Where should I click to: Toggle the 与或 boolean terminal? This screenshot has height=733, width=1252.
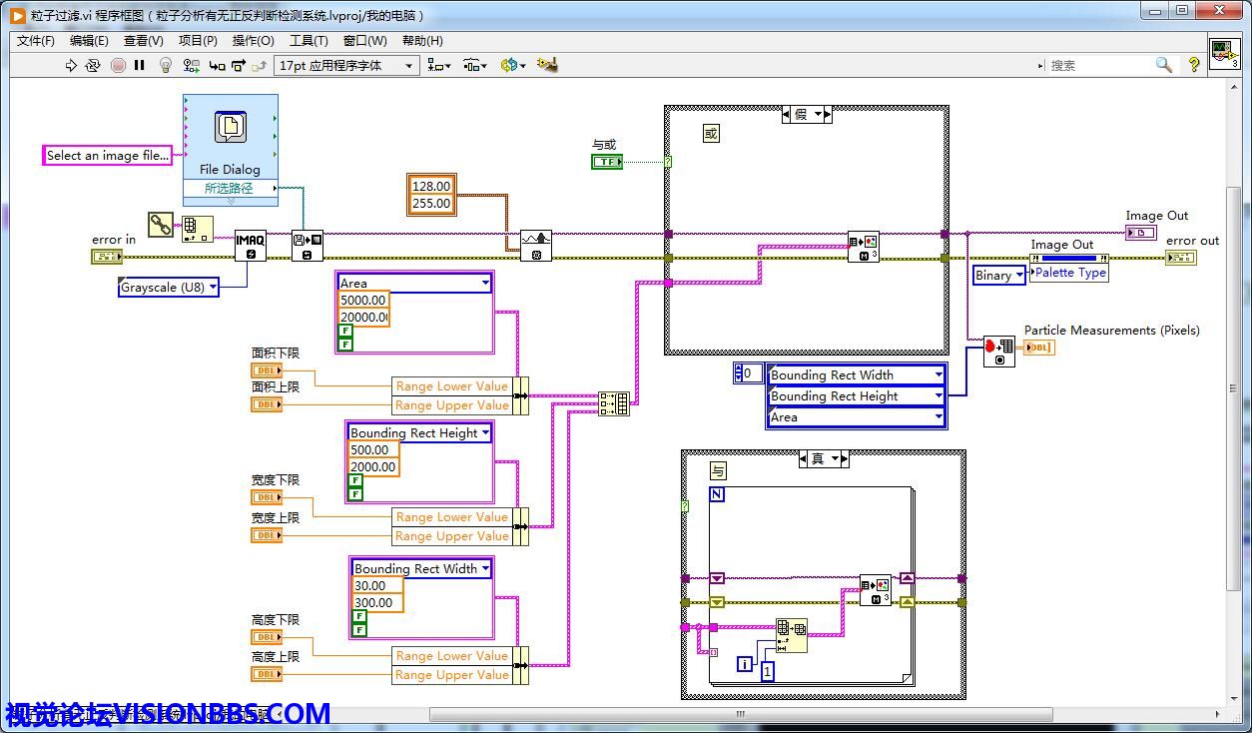tap(606, 162)
